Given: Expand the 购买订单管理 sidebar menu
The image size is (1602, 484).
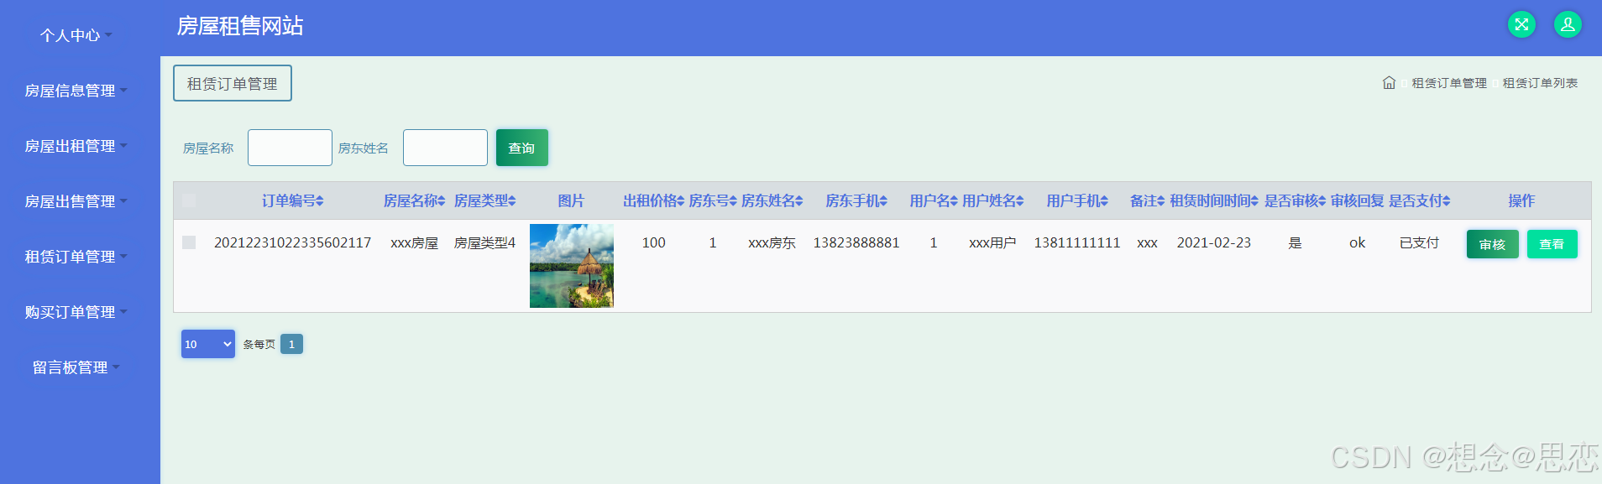Looking at the screenshot, I should point(76,312).
